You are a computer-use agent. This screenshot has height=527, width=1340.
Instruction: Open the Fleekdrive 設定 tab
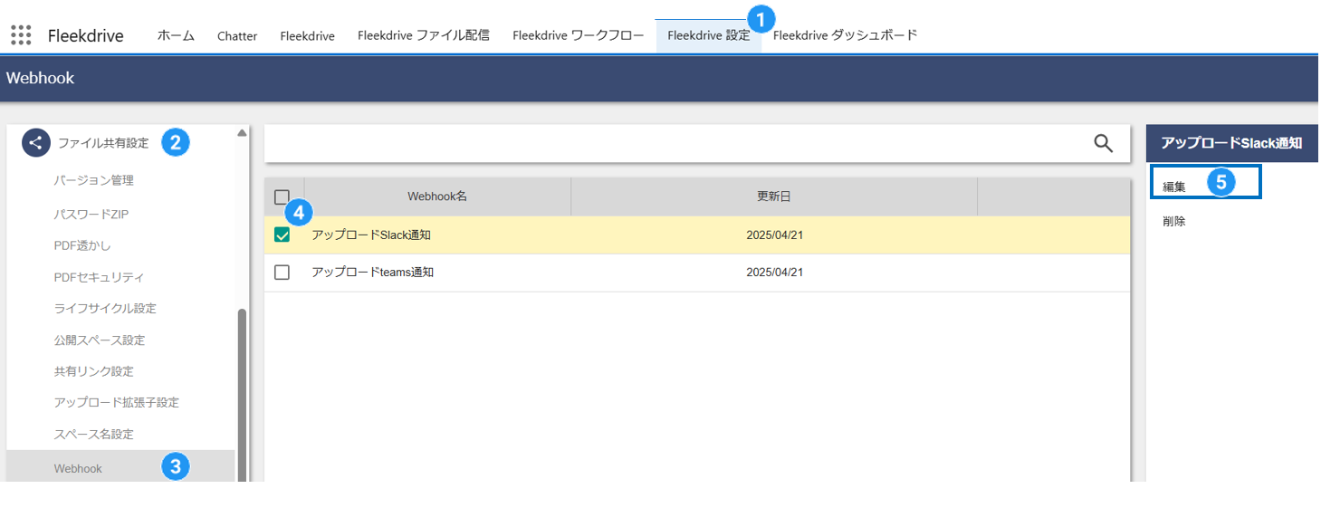708,36
